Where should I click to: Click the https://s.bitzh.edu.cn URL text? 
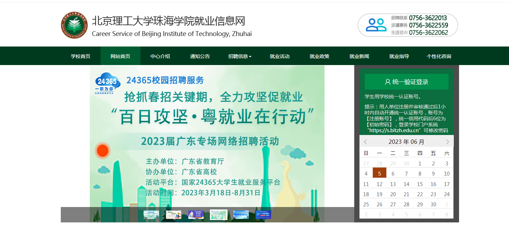(x=394, y=130)
